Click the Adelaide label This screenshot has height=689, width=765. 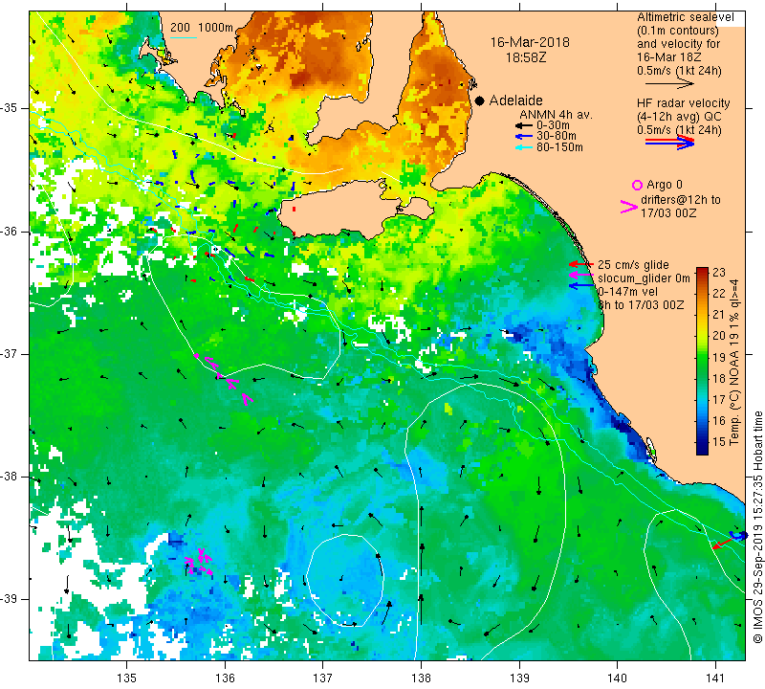coord(515,100)
